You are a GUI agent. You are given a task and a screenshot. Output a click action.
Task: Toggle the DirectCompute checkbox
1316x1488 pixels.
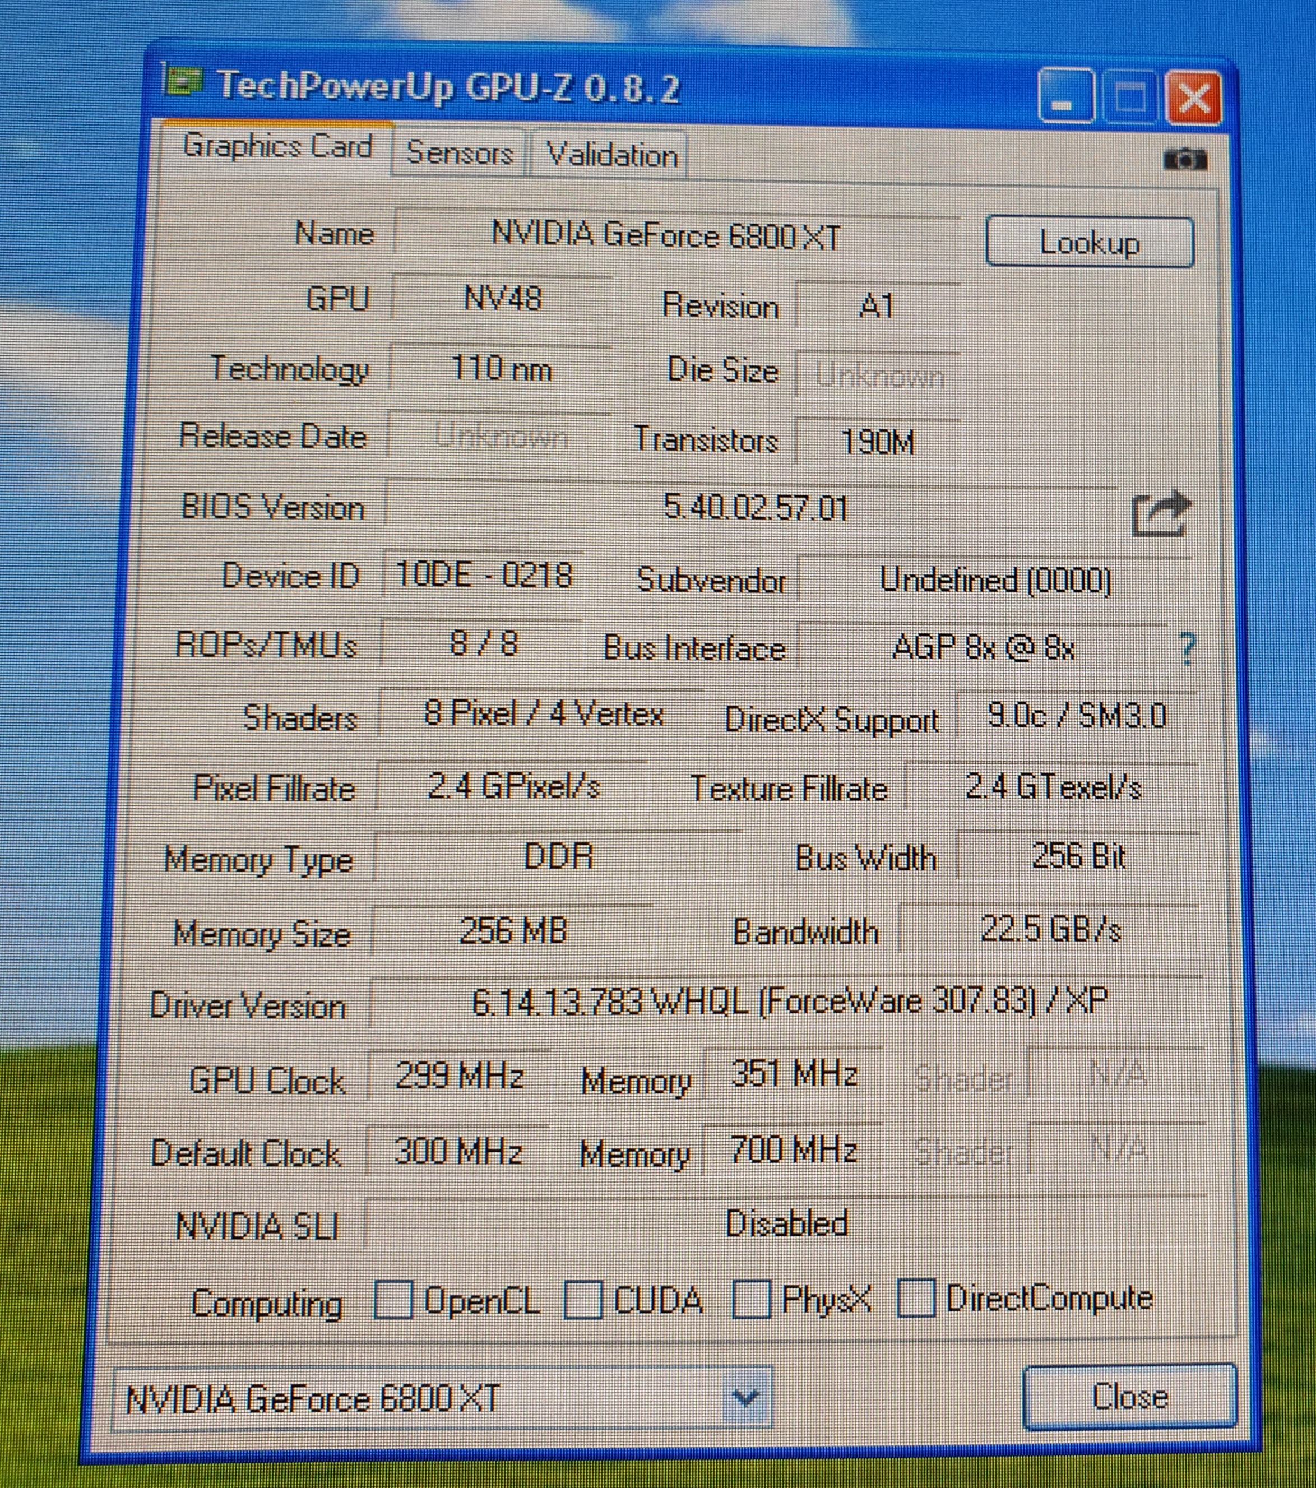coord(916,1298)
